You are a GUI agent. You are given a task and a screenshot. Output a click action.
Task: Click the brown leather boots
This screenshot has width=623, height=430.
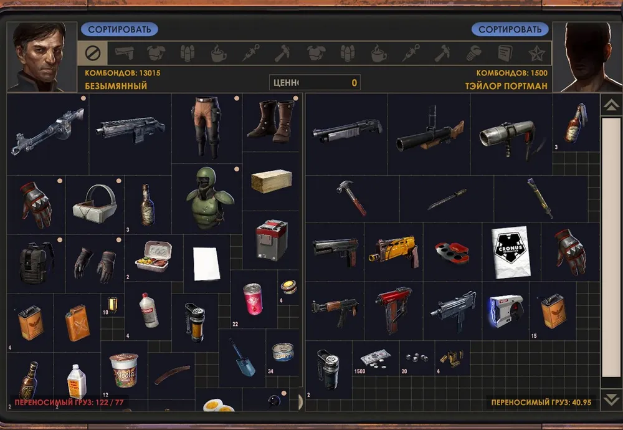(x=270, y=120)
